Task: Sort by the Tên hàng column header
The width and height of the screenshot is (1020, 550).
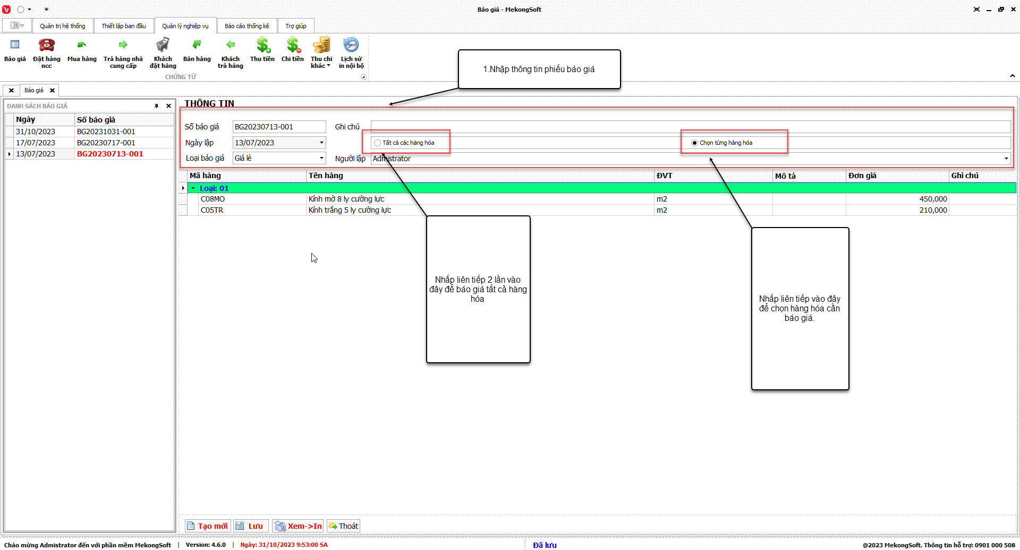Action: 480,176
